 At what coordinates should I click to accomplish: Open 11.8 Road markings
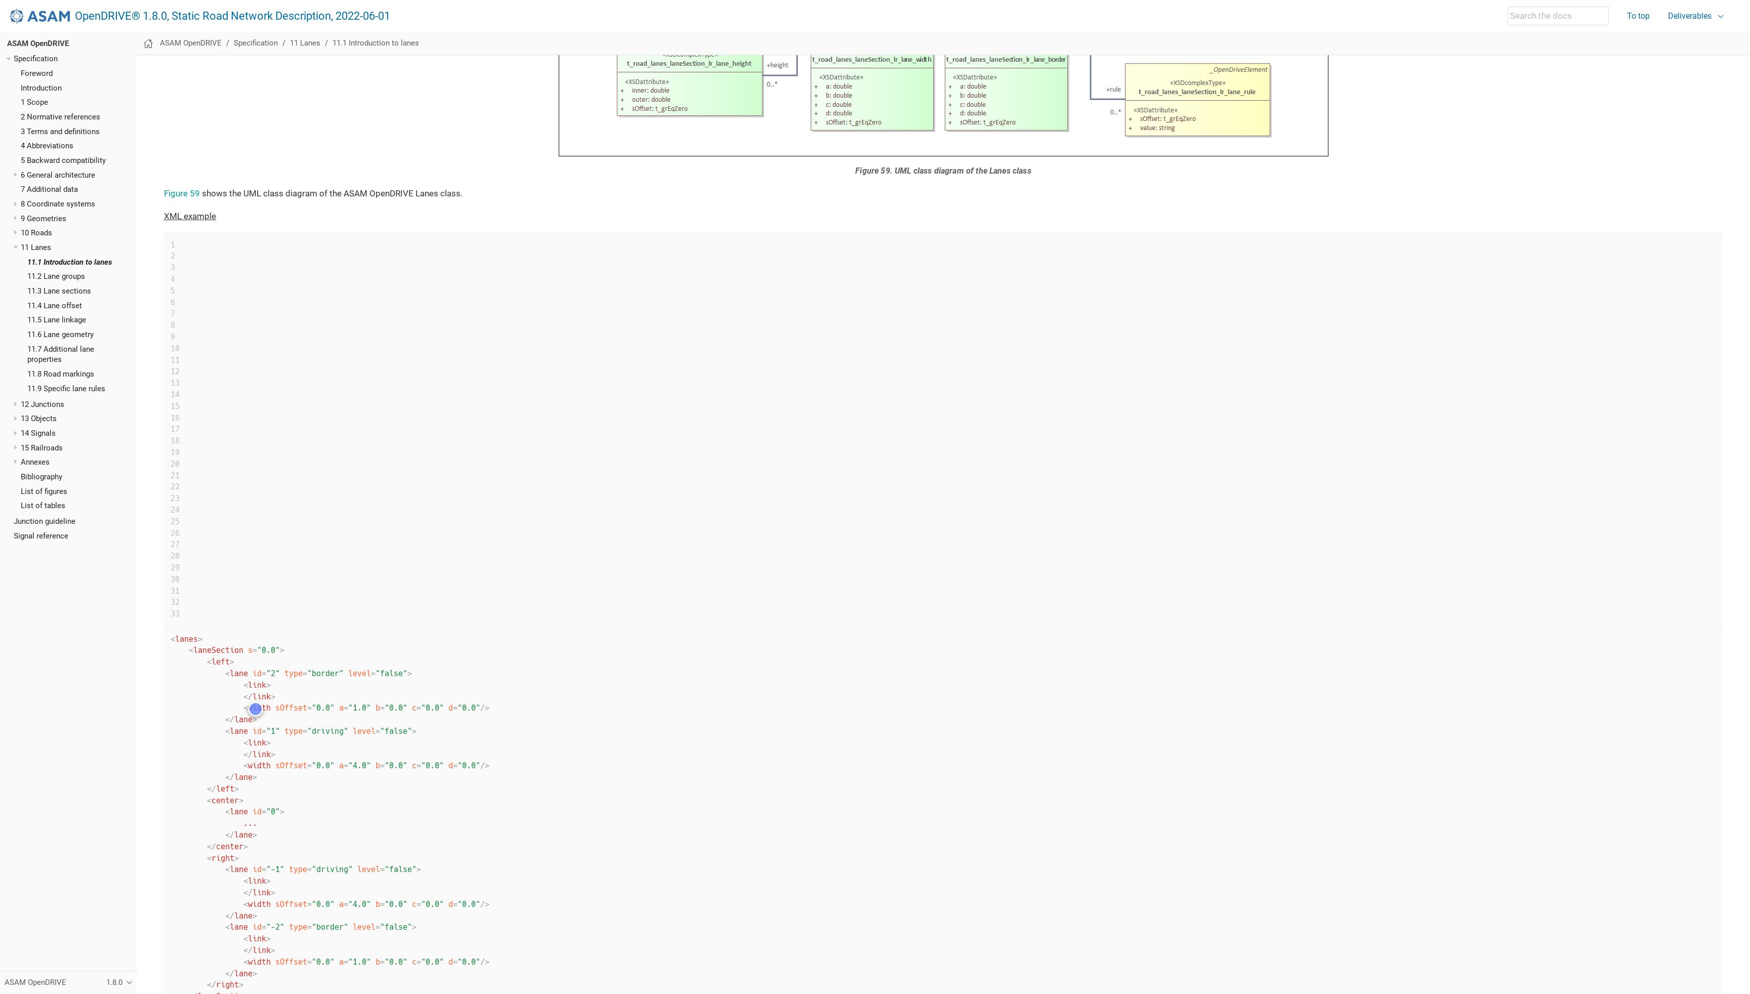tap(61, 374)
